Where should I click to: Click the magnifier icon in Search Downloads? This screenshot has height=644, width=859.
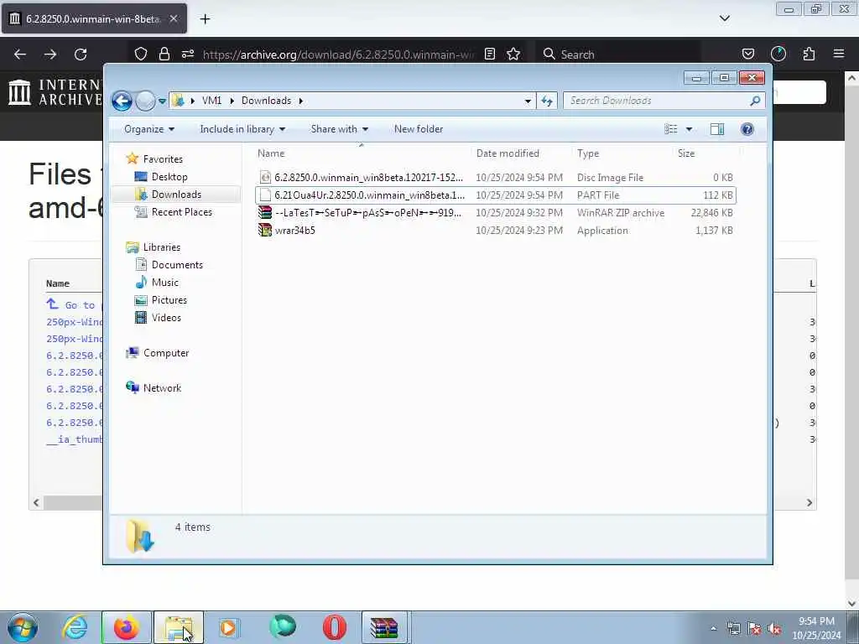(755, 101)
